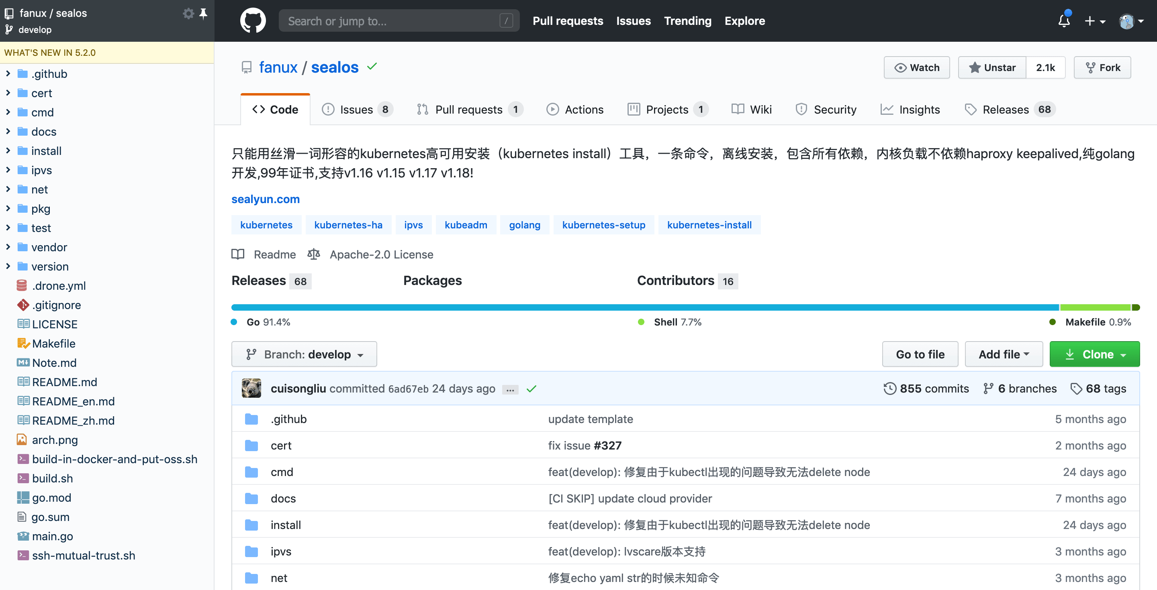Click the Shell segment of language bar
Viewport: 1157px width, 590px height.
tap(1096, 307)
